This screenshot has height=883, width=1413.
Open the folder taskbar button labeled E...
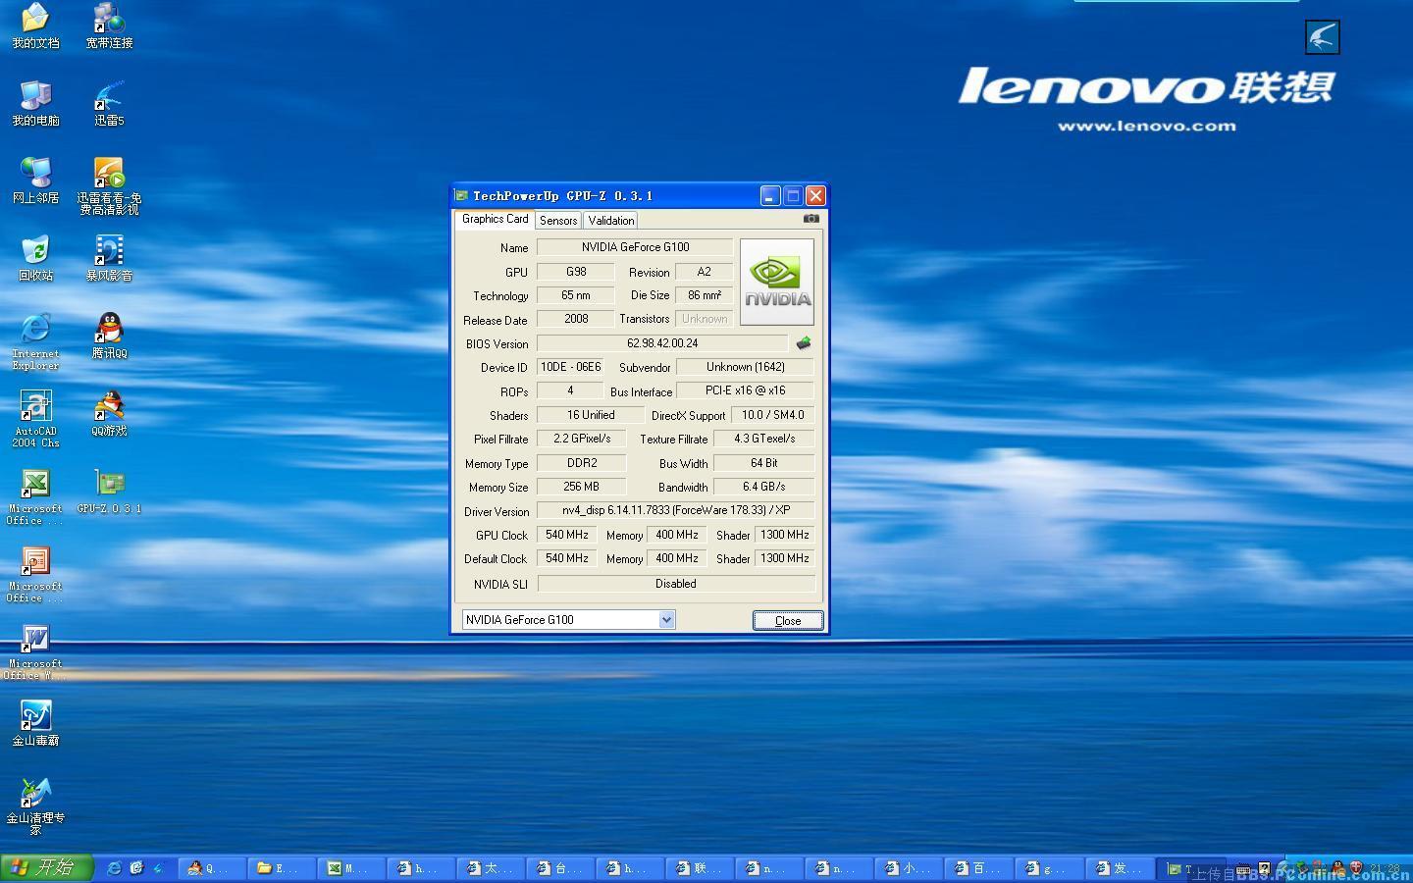tap(284, 868)
